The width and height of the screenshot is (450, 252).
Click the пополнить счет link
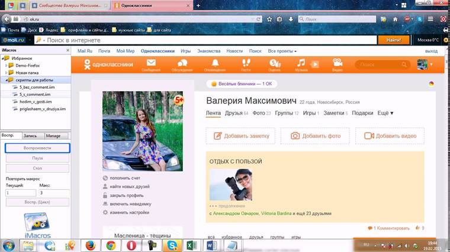[124, 178]
